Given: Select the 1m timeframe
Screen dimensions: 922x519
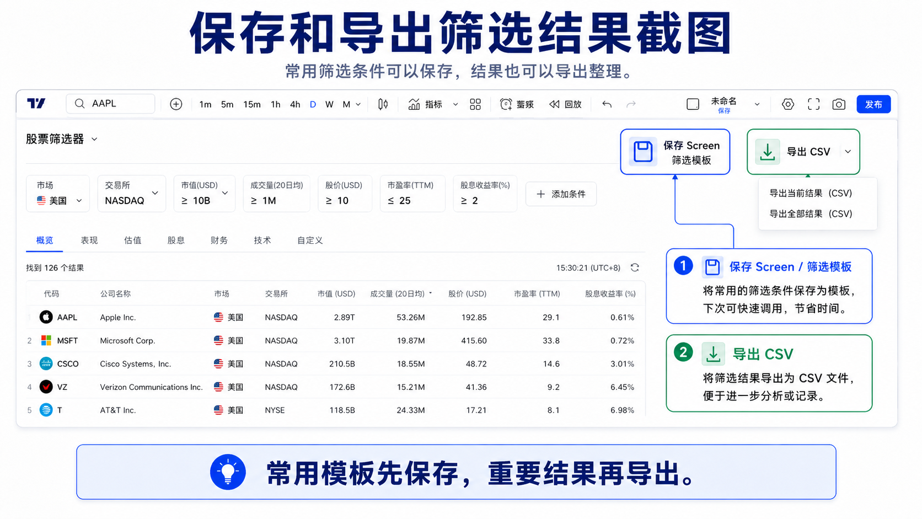Looking at the screenshot, I should click(x=205, y=104).
